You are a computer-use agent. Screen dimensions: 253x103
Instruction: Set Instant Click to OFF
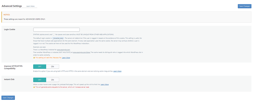click(40, 80)
